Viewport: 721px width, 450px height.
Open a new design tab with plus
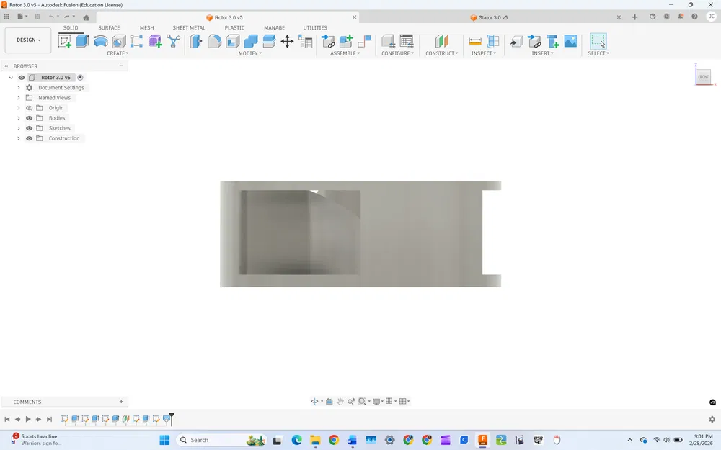point(634,17)
